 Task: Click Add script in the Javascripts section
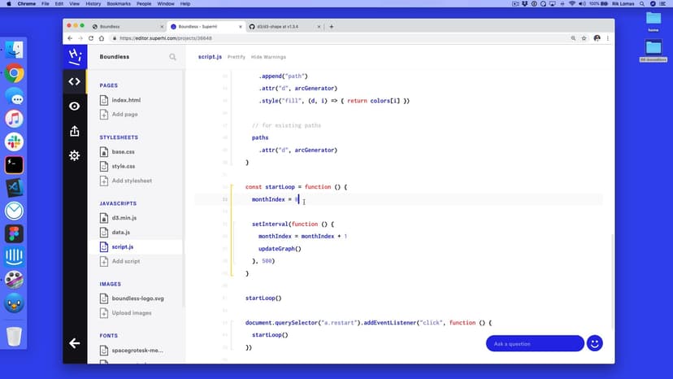125,261
